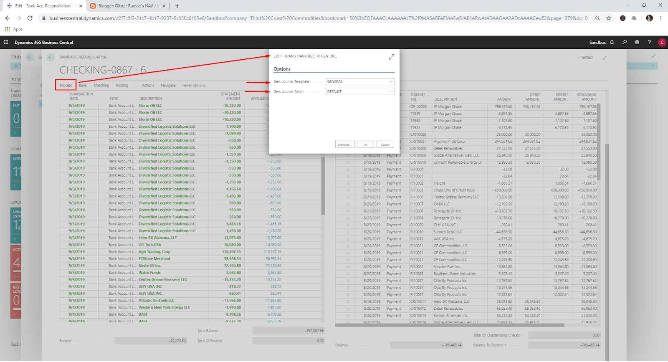The image size is (668, 362).
Task: Open Chrome's three-dot menu
Action: (661, 18)
